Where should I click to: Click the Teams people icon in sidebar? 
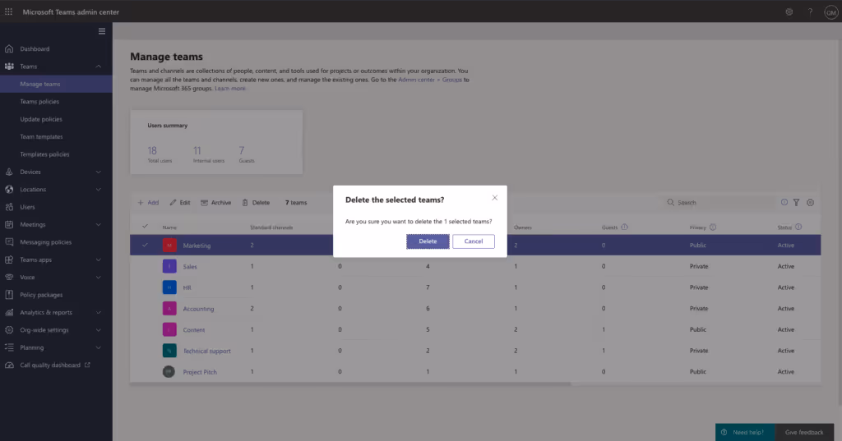point(9,67)
